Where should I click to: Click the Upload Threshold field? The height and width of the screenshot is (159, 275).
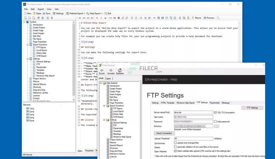pyautogui.click(x=194, y=139)
